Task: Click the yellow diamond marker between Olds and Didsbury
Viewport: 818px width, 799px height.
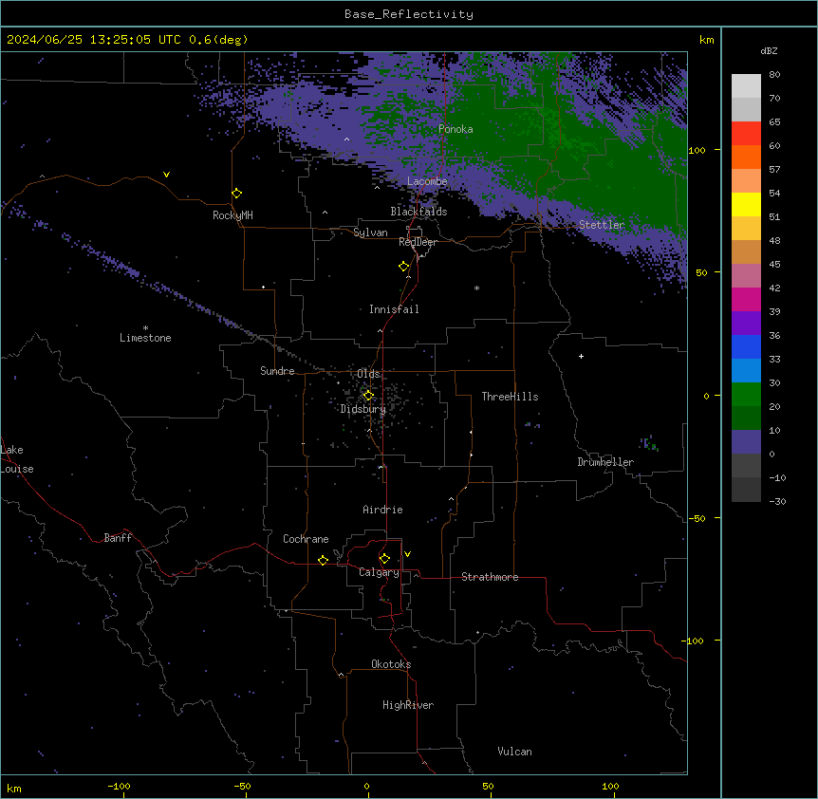Action: coord(368,396)
